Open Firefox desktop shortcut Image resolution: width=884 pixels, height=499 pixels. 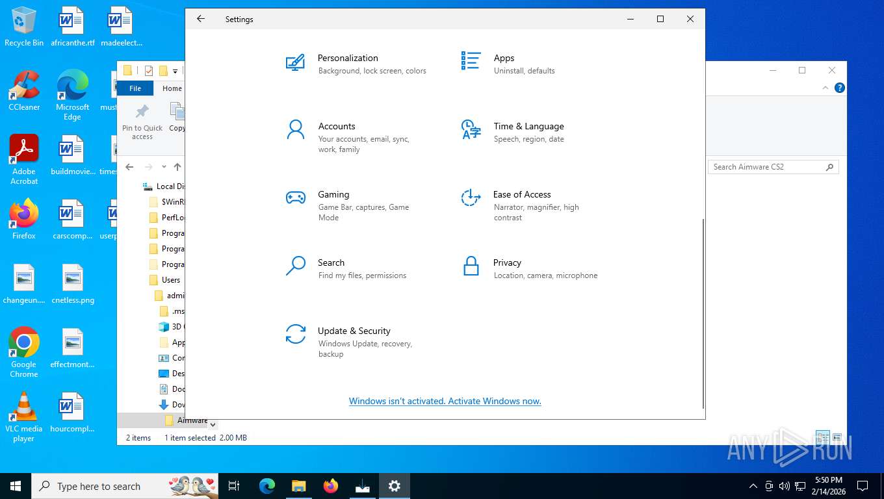24,220
